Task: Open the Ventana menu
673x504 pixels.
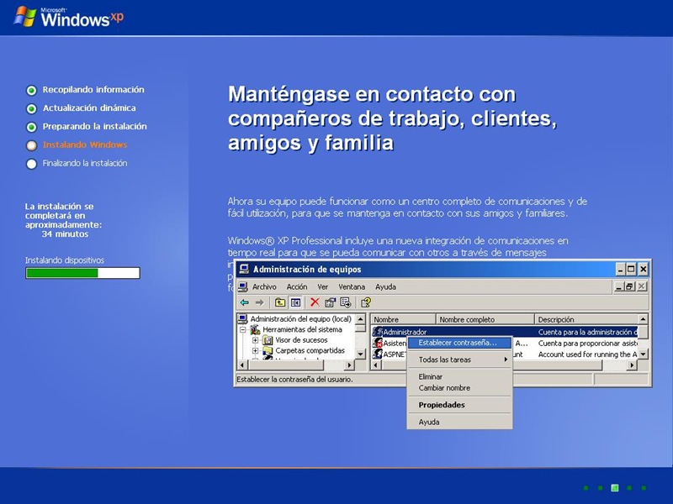Action: [x=352, y=286]
